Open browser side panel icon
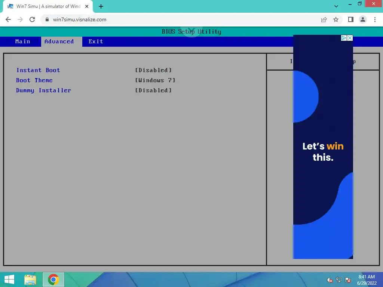This screenshot has height=287, width=383. coord(351,19)
